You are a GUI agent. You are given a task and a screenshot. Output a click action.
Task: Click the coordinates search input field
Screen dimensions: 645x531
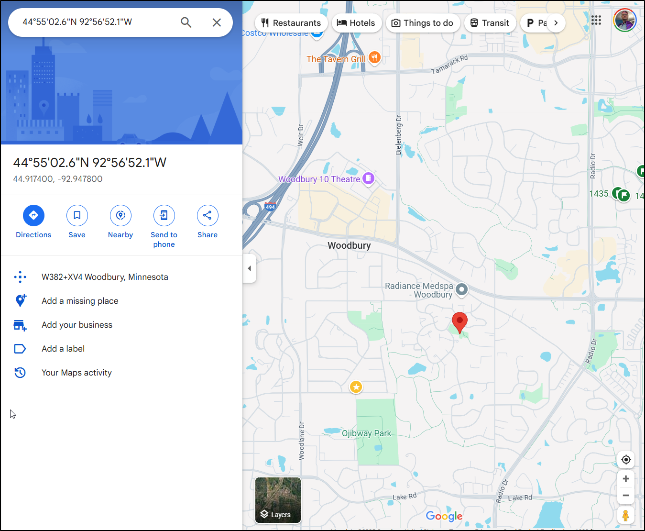click(96, 22)
